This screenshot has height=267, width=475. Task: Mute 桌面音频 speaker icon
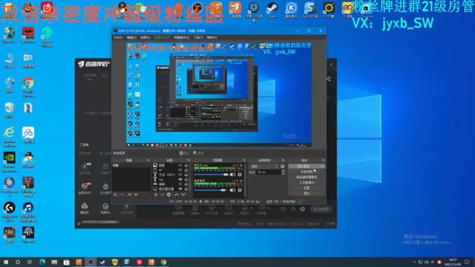[232, 190]
